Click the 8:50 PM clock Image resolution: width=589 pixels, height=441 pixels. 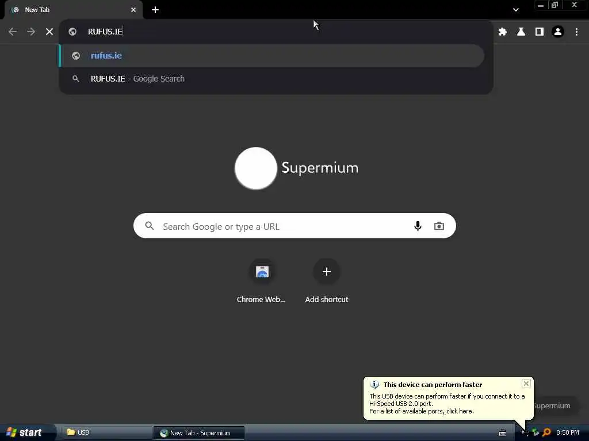[x=567, y=433]
